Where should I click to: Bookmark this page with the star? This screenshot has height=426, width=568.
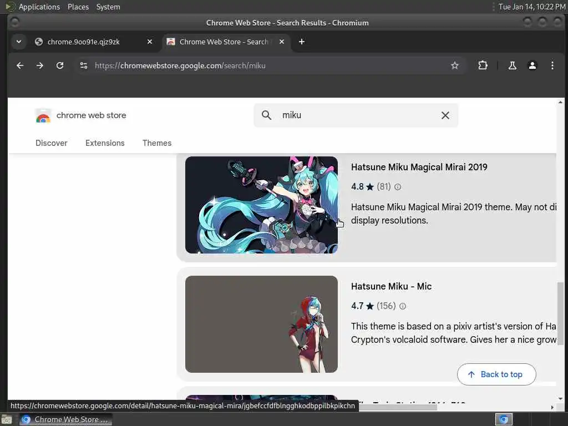455,65
